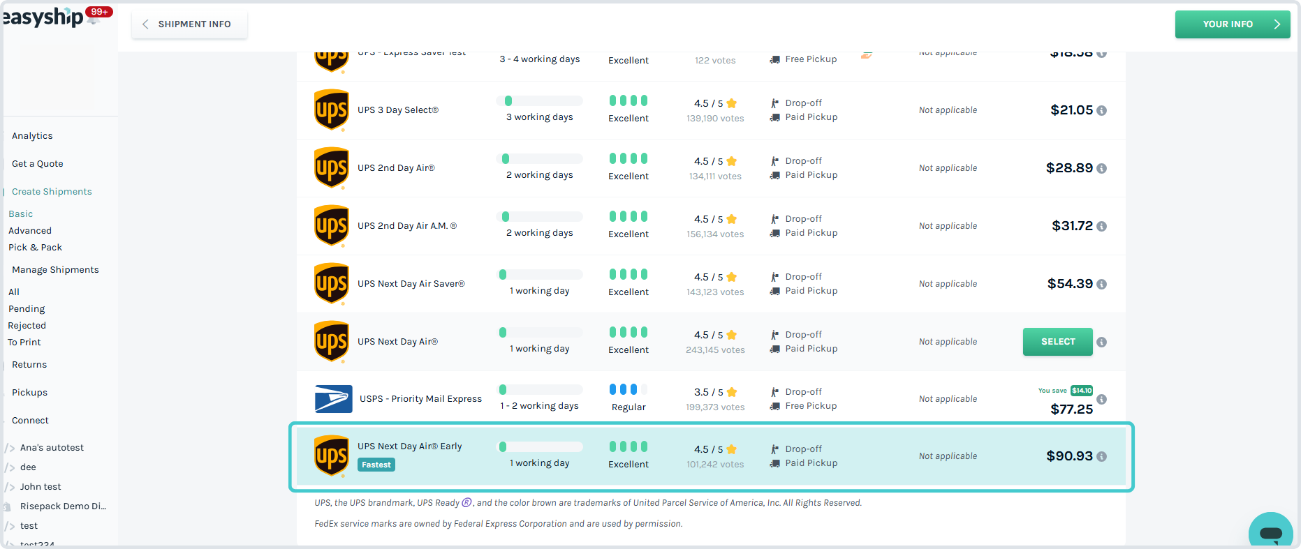
Task: Select Basic shipment creation
Action: tap(21, 214)
